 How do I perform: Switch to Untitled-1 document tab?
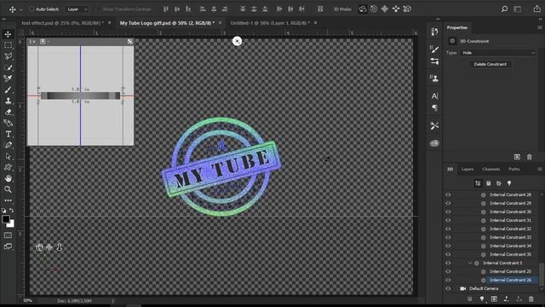click(x=270, y=23)
